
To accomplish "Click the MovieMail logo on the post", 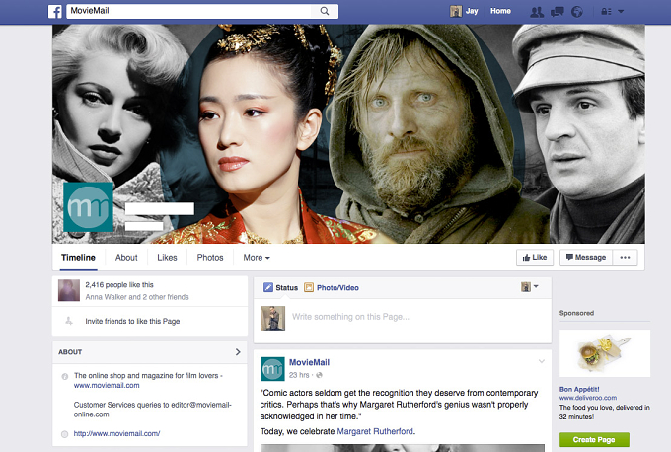I will (272, 369).
